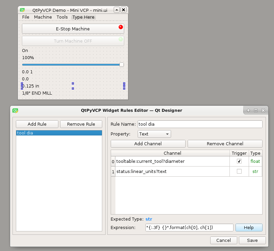
Task: Open Help for the expression
Action: coord(249,227)
